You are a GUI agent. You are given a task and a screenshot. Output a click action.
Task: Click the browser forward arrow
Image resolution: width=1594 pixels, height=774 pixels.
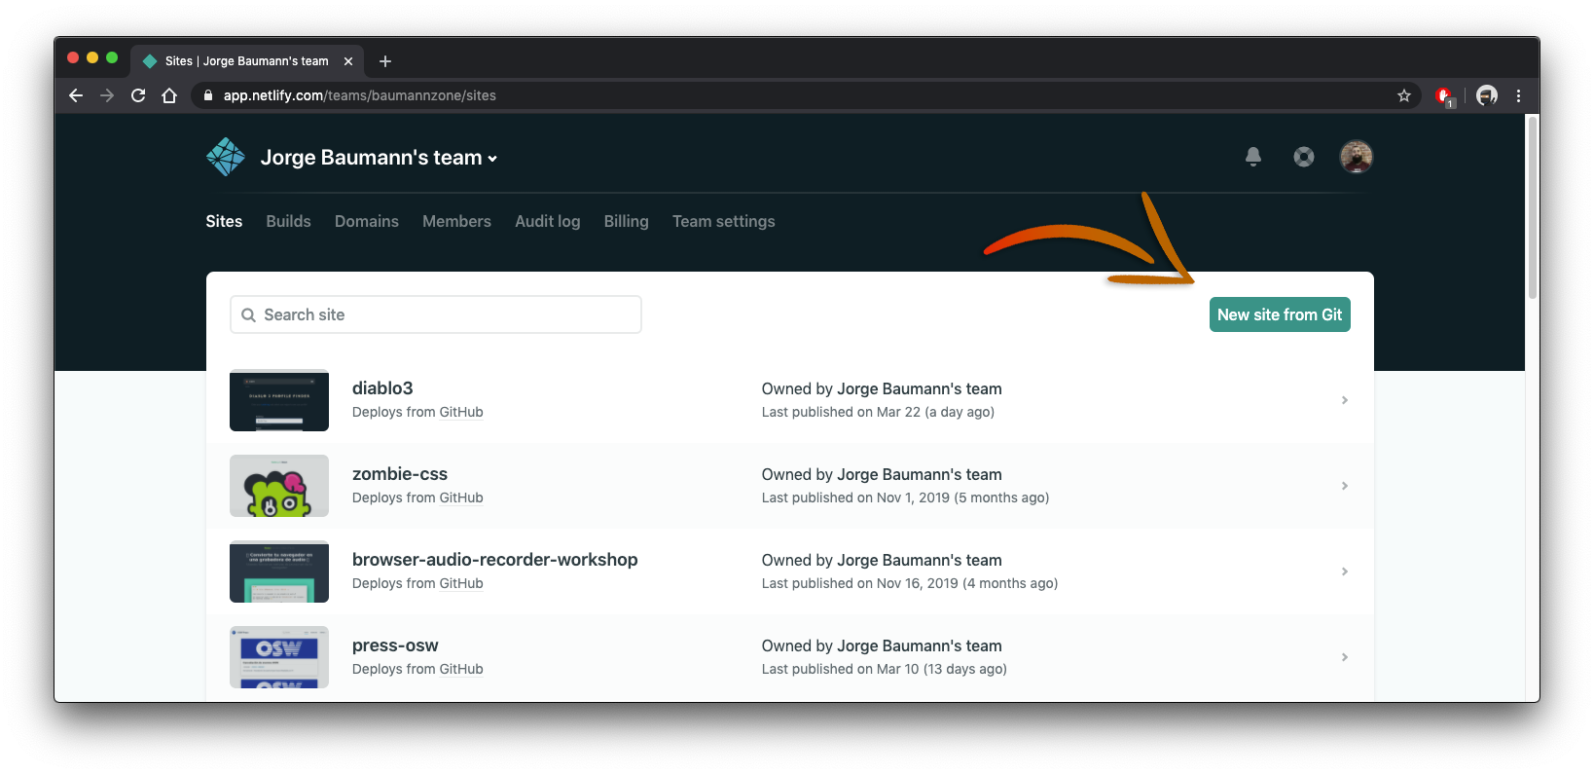[x=107, y=95]
